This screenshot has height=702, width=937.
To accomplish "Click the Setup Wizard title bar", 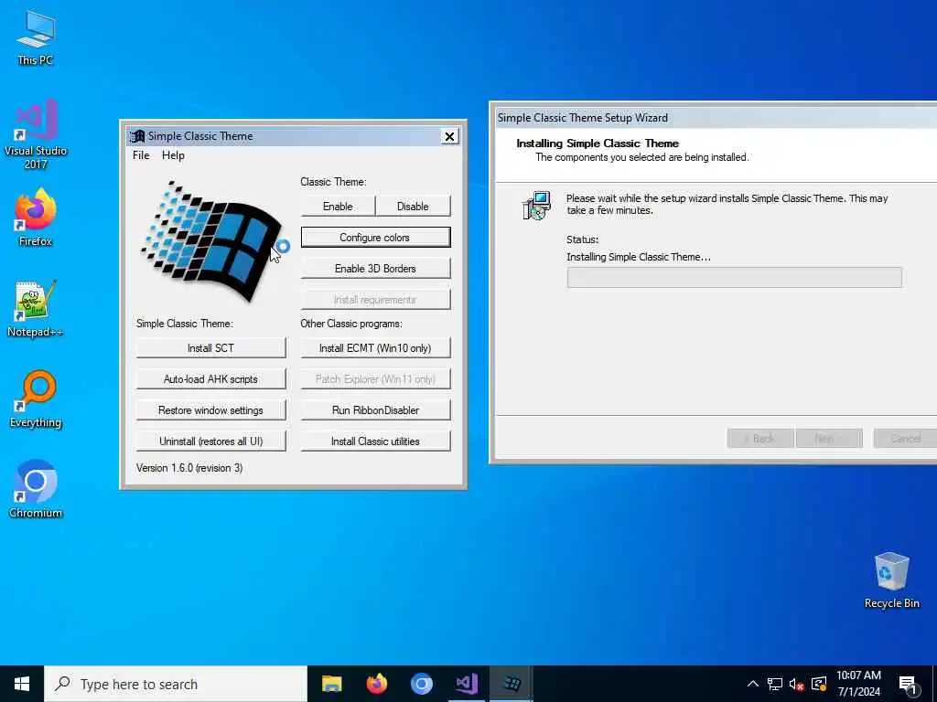I will point(715,118).
